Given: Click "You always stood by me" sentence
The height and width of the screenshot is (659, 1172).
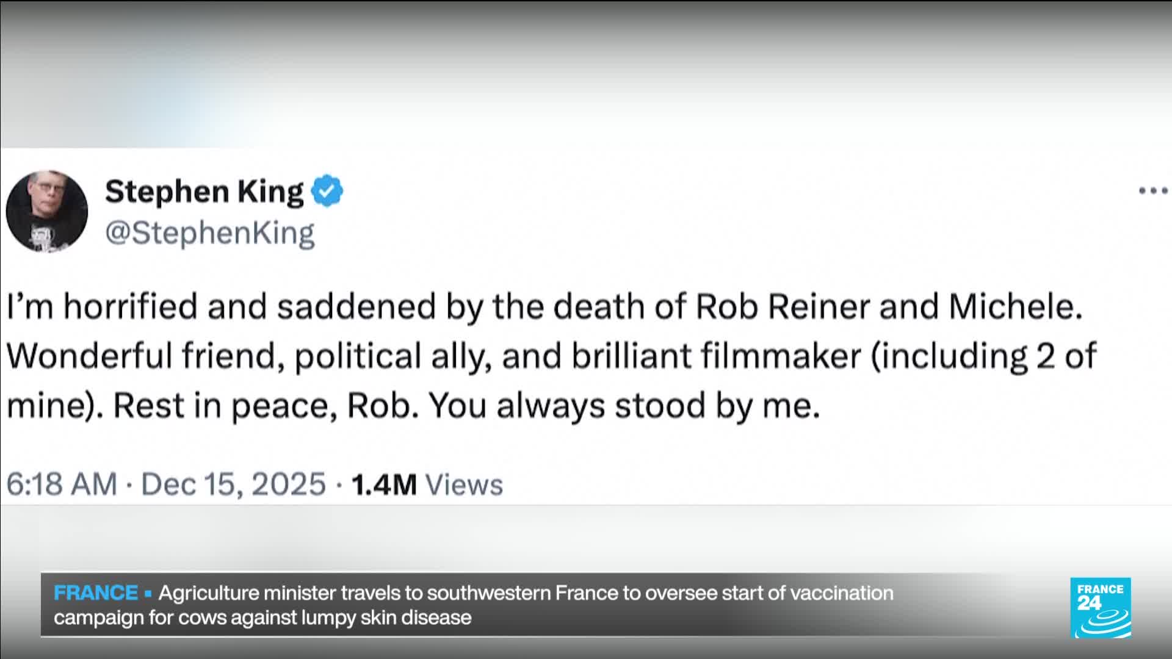Looking at the screenshot, I should [x=624, y=406].
